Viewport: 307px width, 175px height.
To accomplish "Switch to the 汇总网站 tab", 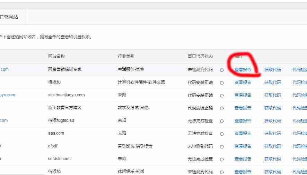I will [9, 17].
